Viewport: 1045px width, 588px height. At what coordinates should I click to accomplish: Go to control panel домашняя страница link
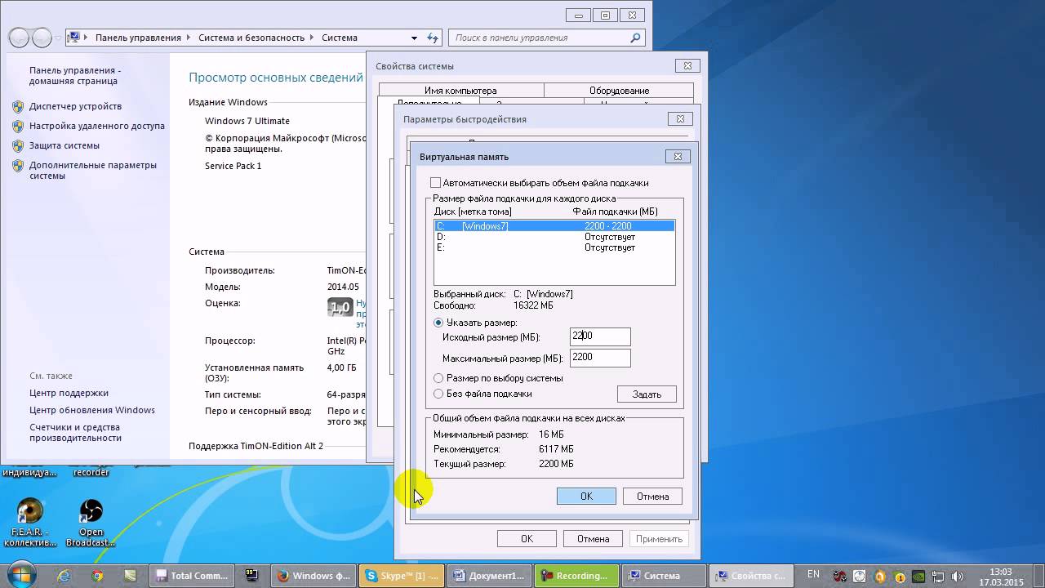75,76
